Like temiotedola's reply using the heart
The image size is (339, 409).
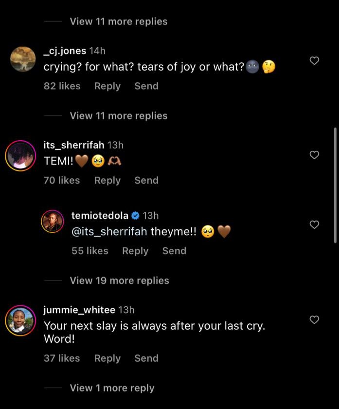315,224
